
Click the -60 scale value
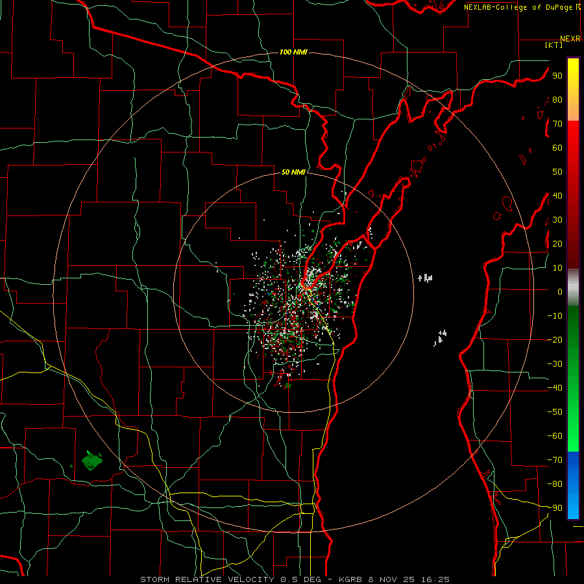[555, 436]
